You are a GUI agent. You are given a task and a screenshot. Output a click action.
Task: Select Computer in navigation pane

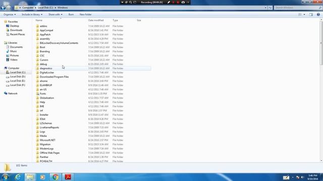[14, 68]
